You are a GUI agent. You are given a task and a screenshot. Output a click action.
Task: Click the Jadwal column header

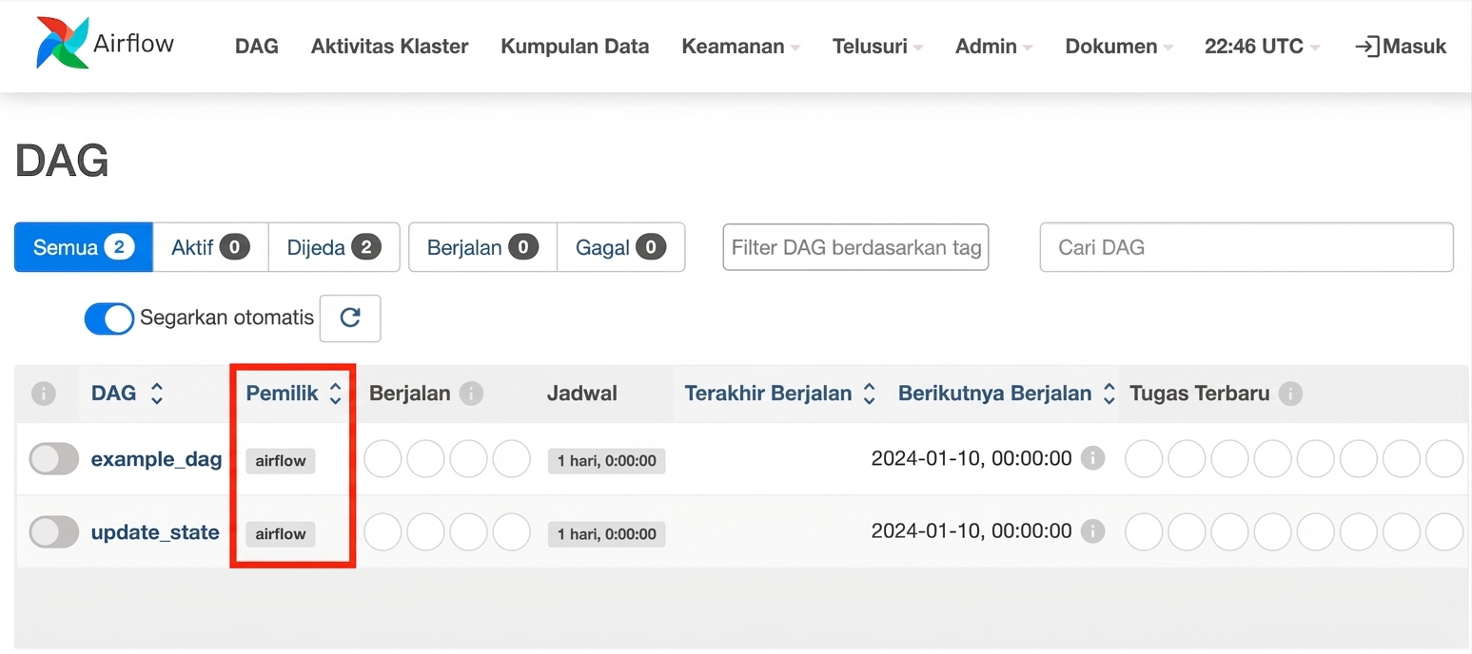[x=582, y=394]
